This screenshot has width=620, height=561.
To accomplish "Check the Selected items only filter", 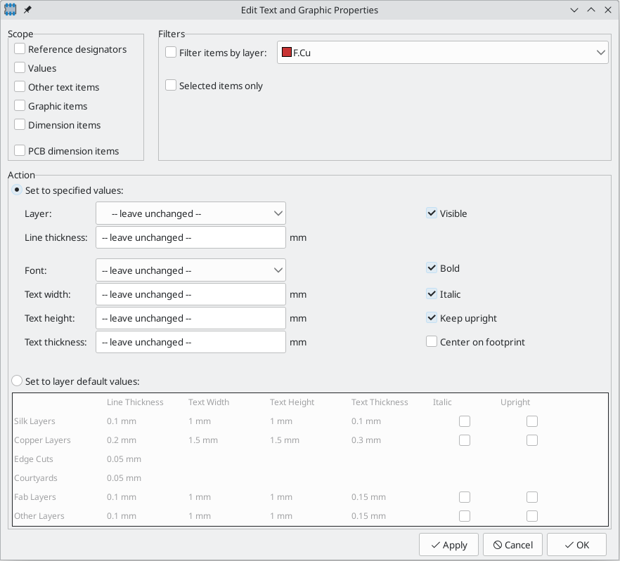I will point(170,85).
